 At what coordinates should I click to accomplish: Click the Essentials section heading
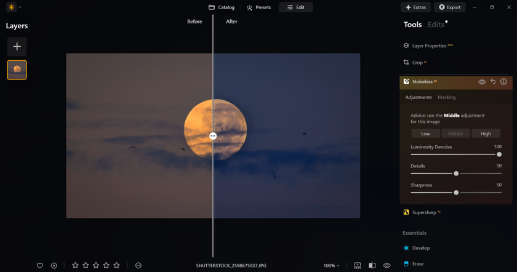[x=414, y=233]
